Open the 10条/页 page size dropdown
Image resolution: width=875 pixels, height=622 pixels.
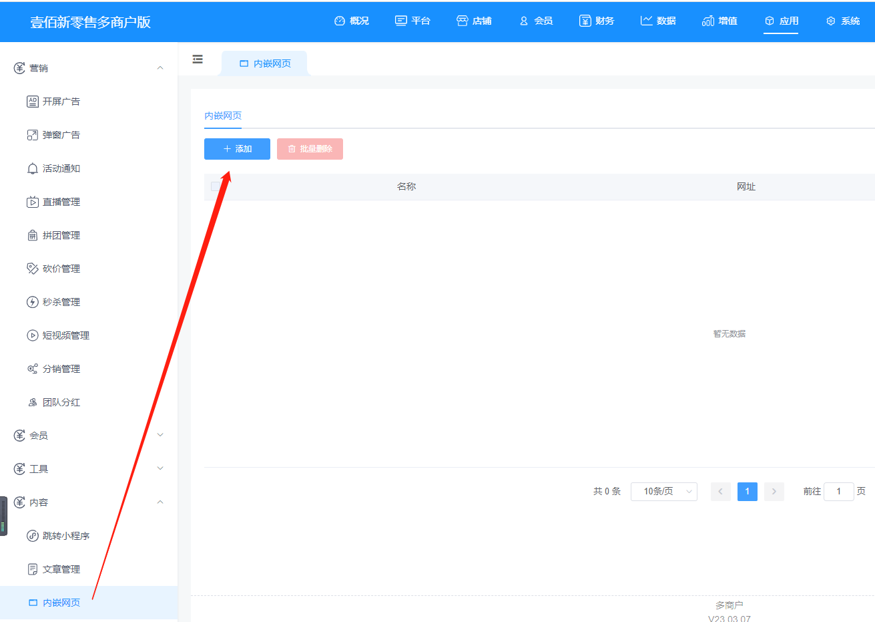[664, 491]
